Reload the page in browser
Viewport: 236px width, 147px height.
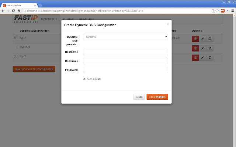click(x=13, y=11)
